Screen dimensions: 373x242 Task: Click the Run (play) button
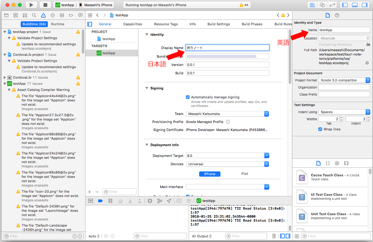(31, 5)
